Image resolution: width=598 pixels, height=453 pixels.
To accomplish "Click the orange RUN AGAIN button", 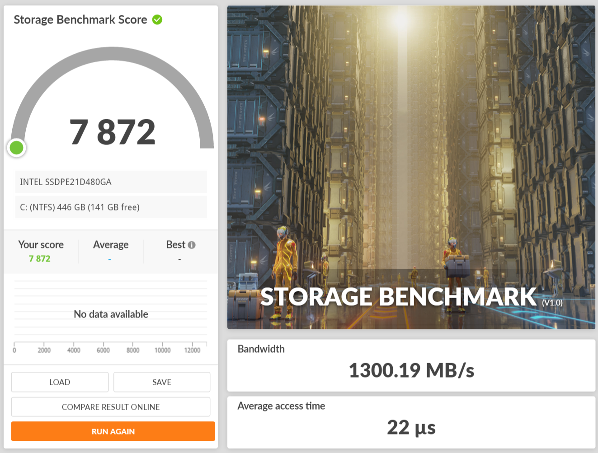I will click(x=113, y=431).
